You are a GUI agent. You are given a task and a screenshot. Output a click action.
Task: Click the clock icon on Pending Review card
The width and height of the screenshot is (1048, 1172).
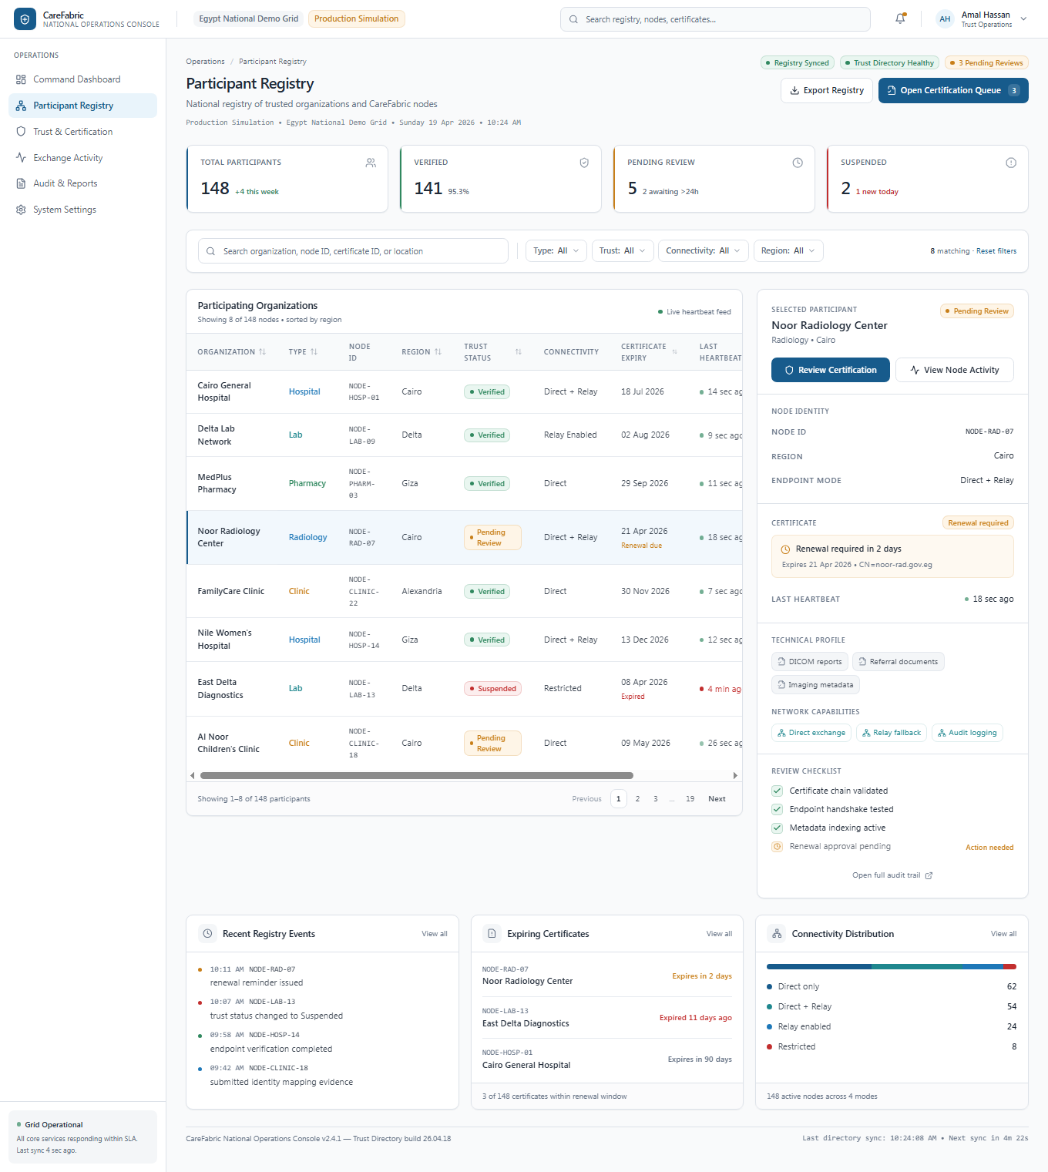(798, 163)
